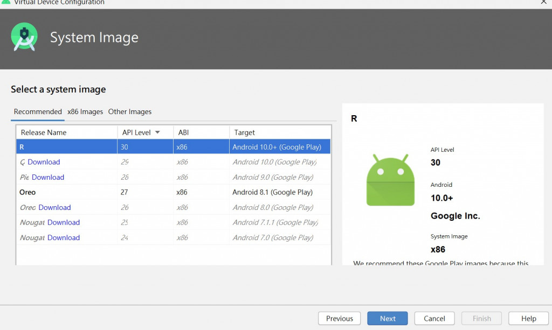Screen dimensions: 552x330
Task: Click API level 27 cell
Action: click(145, 192)
